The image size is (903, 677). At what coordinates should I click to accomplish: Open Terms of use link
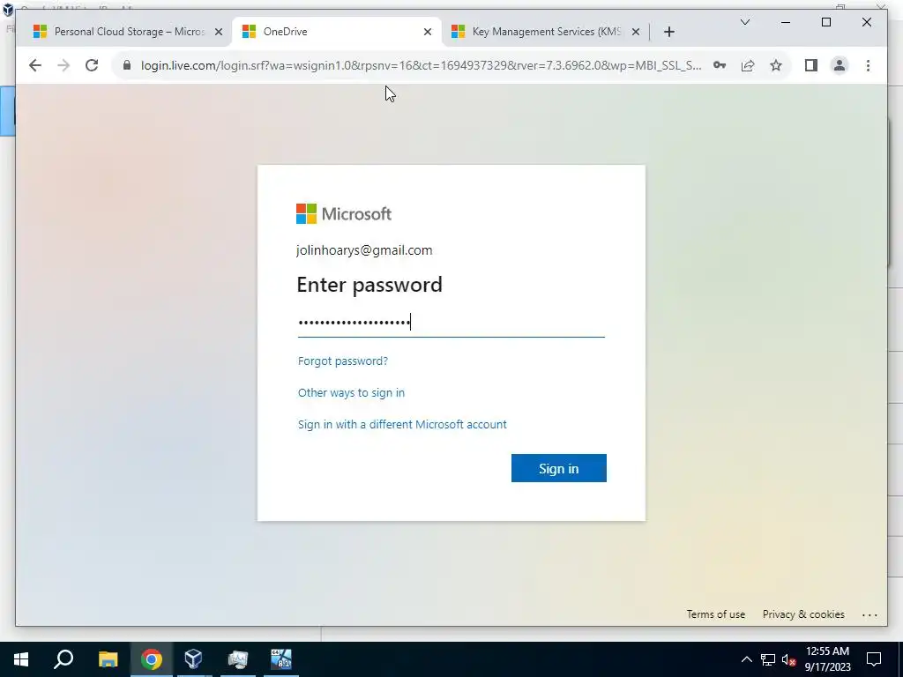tap(715, 614)
